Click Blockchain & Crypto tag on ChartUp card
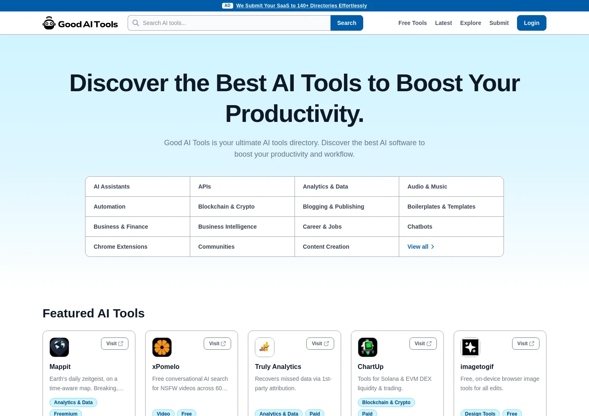Viewport: 589px width, 416px height. pos(386,403)
